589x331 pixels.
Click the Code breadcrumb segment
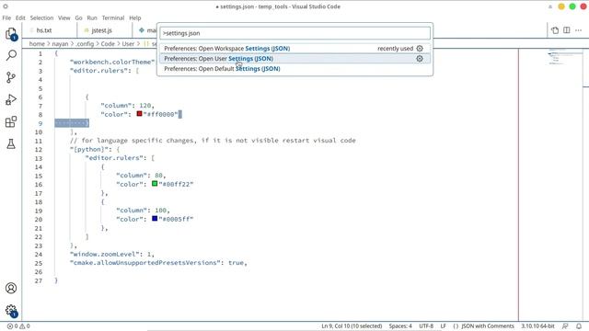[108, 44]
